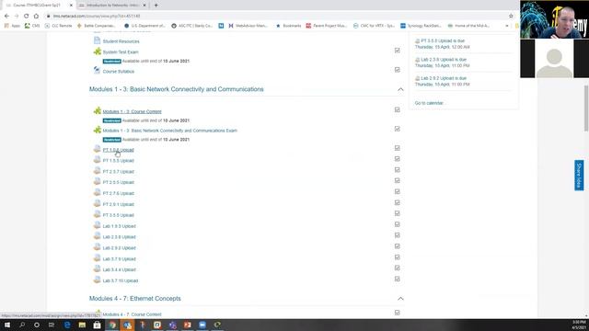The image size is (589, 331).
Task: Toggle completion checkbox for Lab 3.7.10 Upload
Action: coord(397,280)
